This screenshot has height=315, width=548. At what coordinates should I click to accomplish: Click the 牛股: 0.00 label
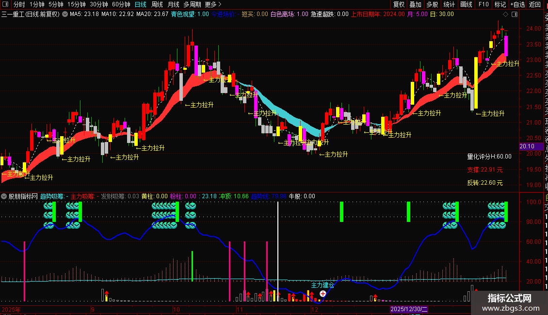click(x=302, y=196)
